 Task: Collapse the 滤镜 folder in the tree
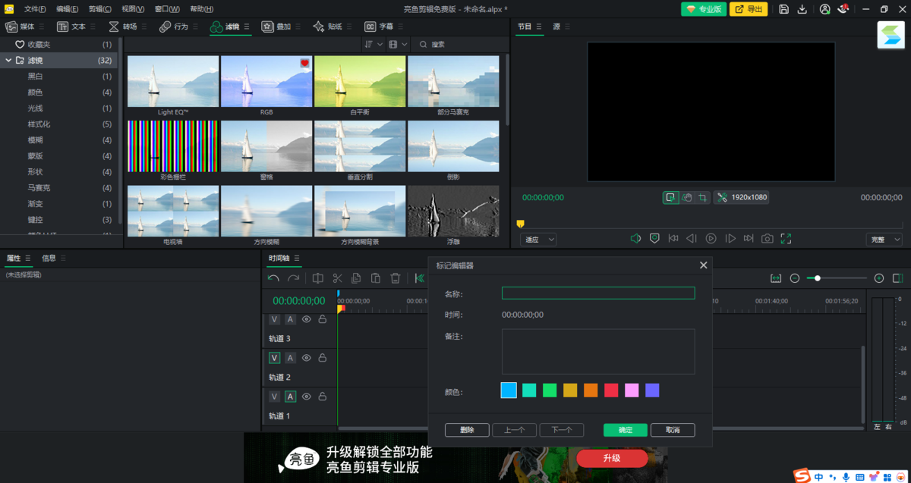[8, 60]
